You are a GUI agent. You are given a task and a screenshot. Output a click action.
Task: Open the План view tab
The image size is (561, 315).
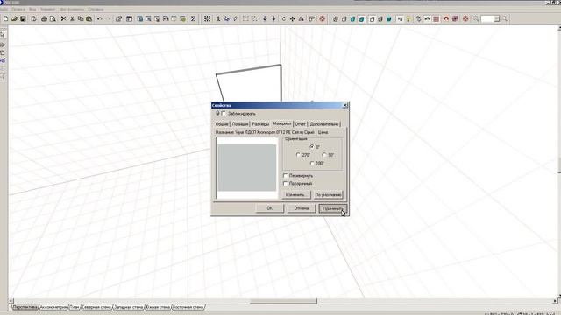click(x=75, y=307)
